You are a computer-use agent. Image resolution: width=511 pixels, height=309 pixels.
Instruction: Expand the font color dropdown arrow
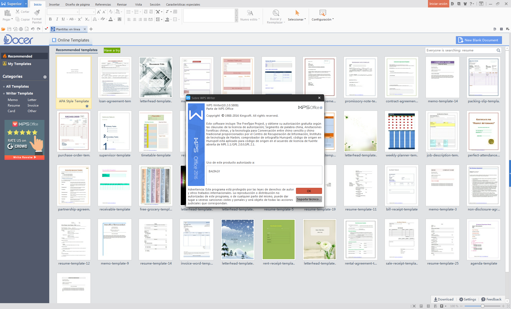coord(115,19)
